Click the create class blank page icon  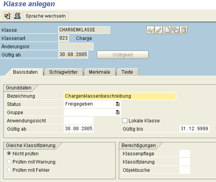(167, 30)
